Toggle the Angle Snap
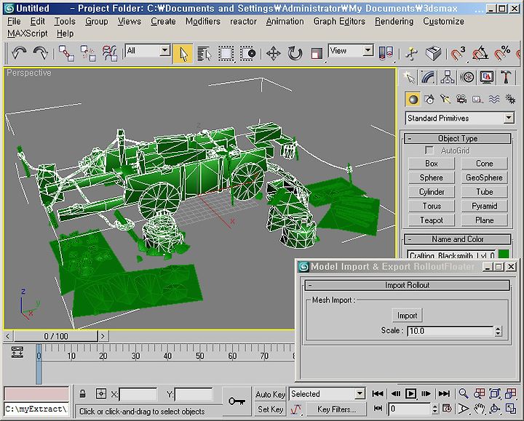The image size is (524, 421). tap(480, 53)
